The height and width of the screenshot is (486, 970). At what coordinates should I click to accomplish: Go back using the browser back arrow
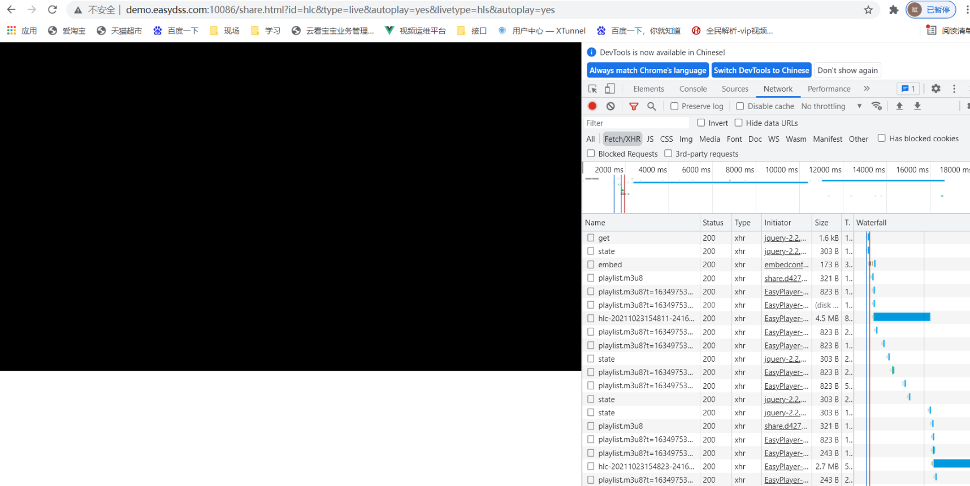tap(11, 10)
